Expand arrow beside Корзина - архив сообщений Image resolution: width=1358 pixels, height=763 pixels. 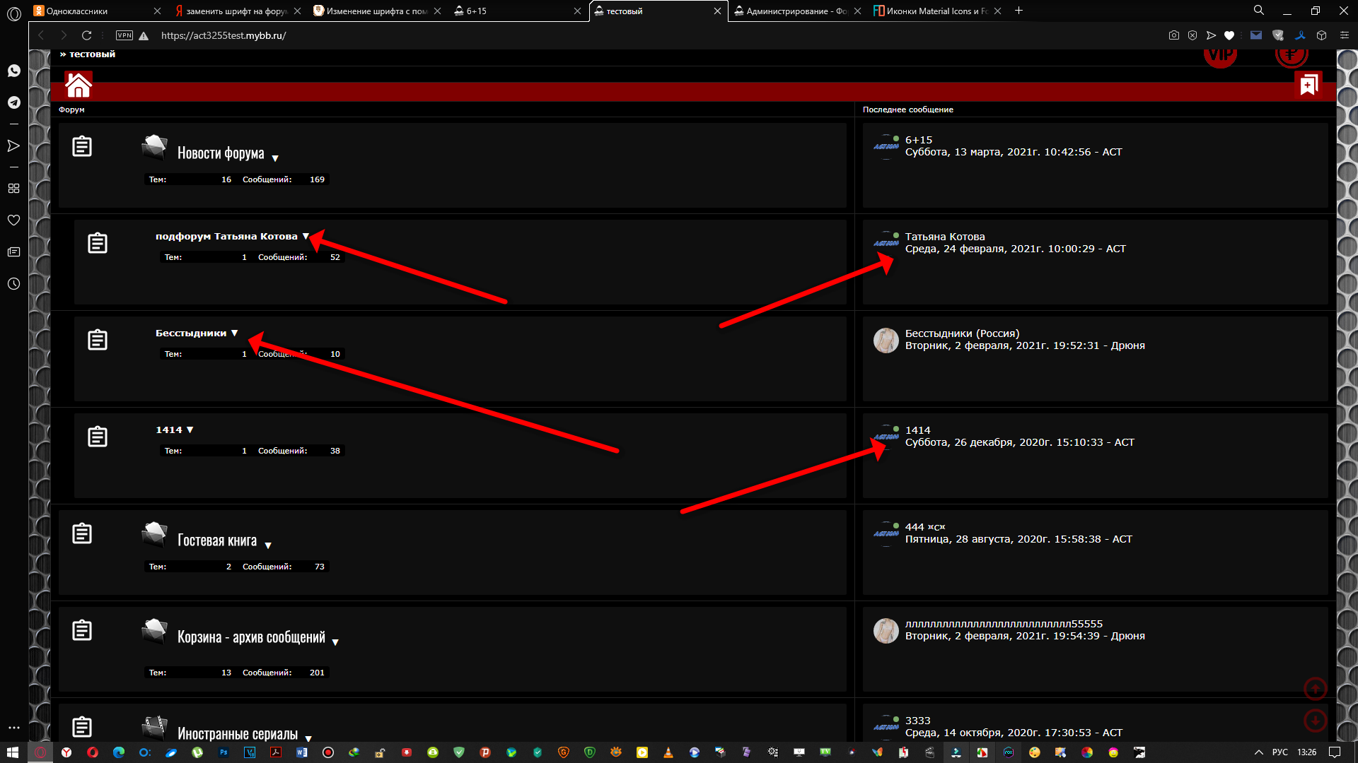tap(335, 642)
